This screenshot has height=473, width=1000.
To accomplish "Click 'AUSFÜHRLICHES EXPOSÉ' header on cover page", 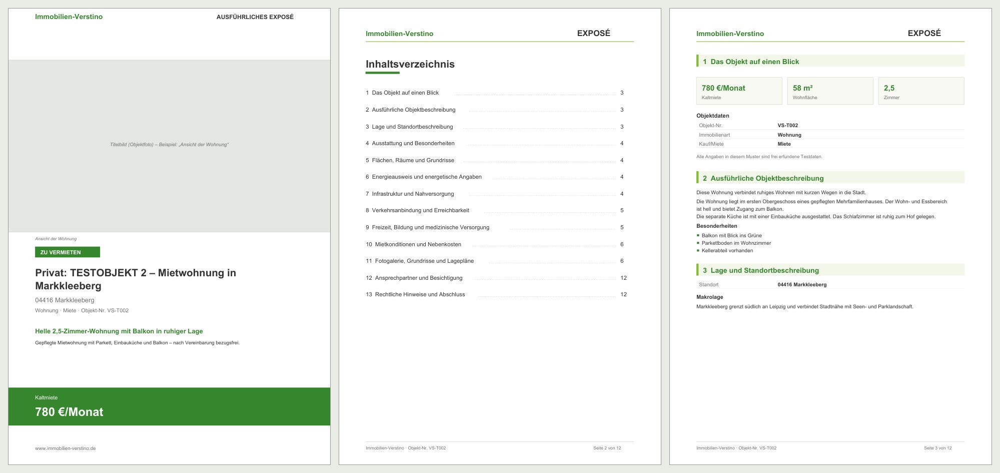I will click(x=255, y=17).
